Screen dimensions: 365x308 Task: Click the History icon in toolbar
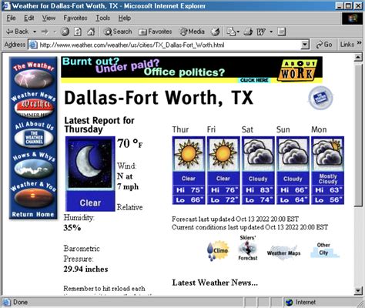pos(215,32)
